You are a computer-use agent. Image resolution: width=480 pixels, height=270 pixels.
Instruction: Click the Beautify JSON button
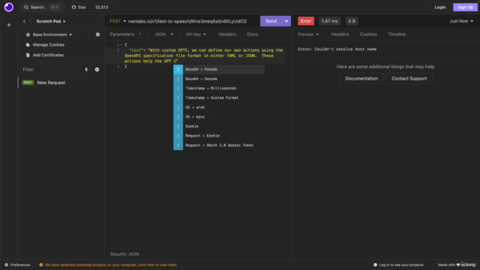coord(124,254)
